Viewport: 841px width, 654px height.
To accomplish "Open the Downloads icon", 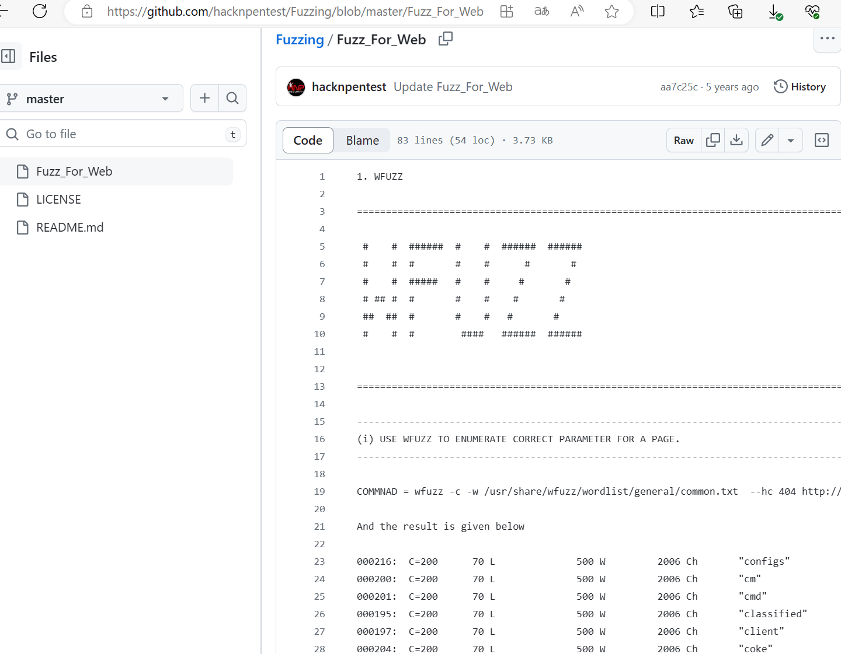I will (774, 12).
